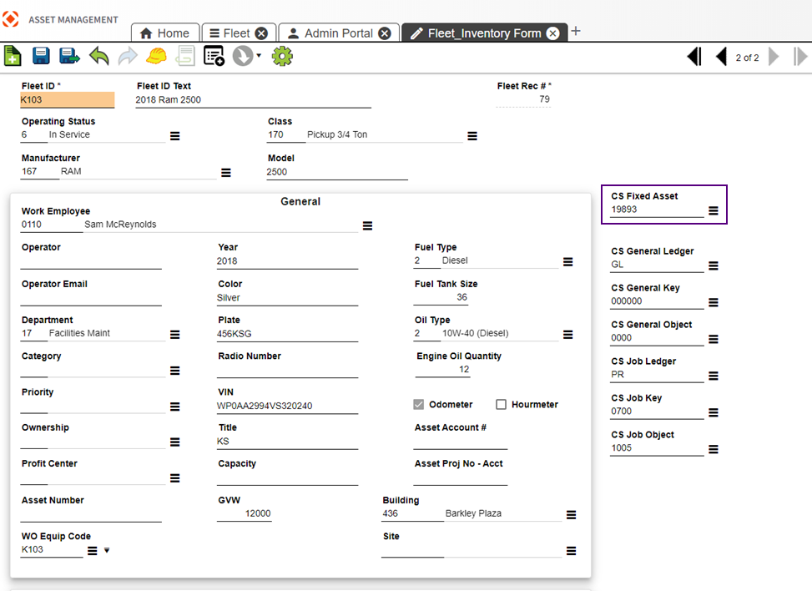This screenshot has height=591, width=812.
Task: Enable the Hourmeter checkbox
Action: 501,405
